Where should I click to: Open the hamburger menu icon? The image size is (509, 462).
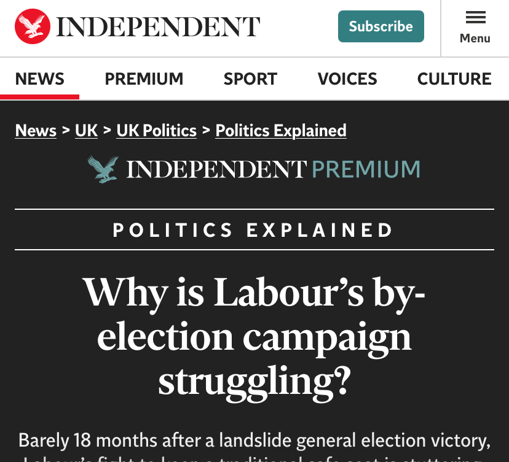(x=475, y=17)
